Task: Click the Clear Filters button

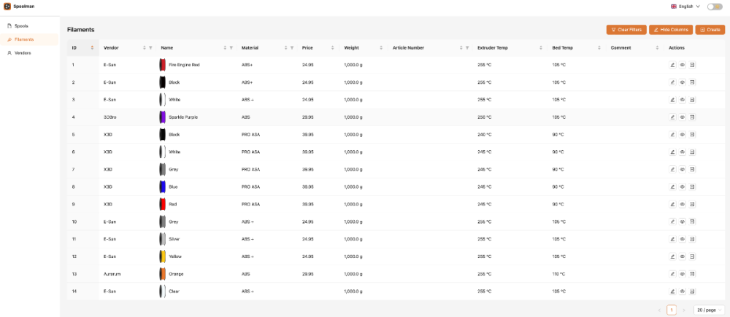Action: click(626, 30)
